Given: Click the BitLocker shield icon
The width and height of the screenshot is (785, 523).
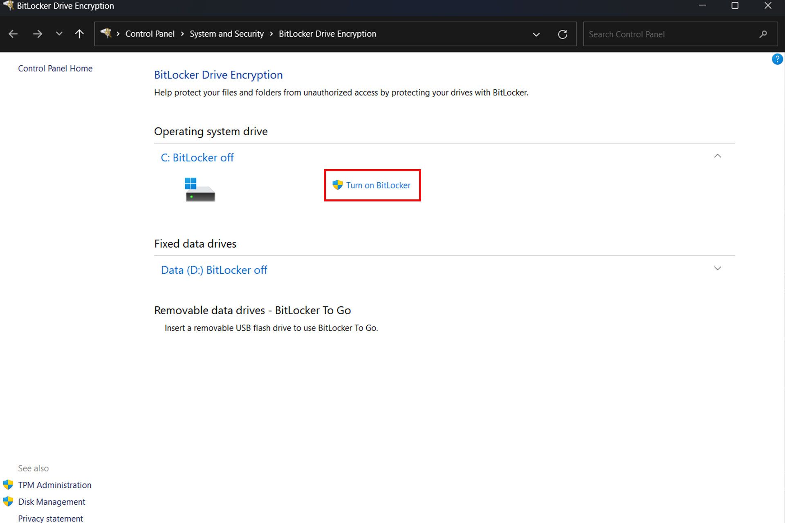Looking at the screenshot, I should click(x=338, y=185).
